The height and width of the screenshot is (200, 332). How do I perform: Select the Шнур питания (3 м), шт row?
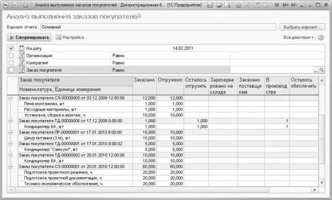pyautogui.click(x=168, y=138)
